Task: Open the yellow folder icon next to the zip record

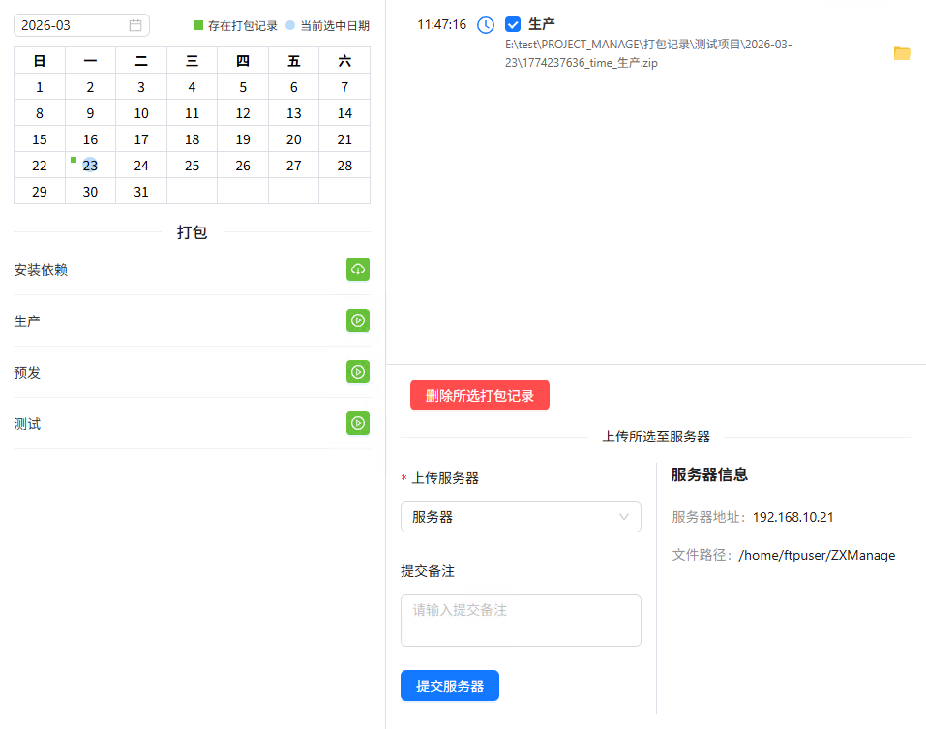Action: (902, 53)
